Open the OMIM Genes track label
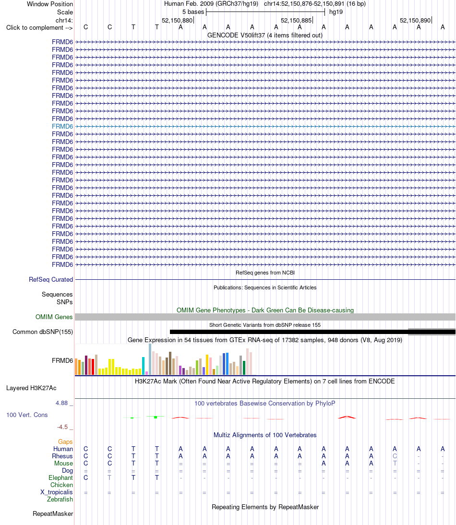The height and width of the screenshot is (525, 456). click(54, 317)
